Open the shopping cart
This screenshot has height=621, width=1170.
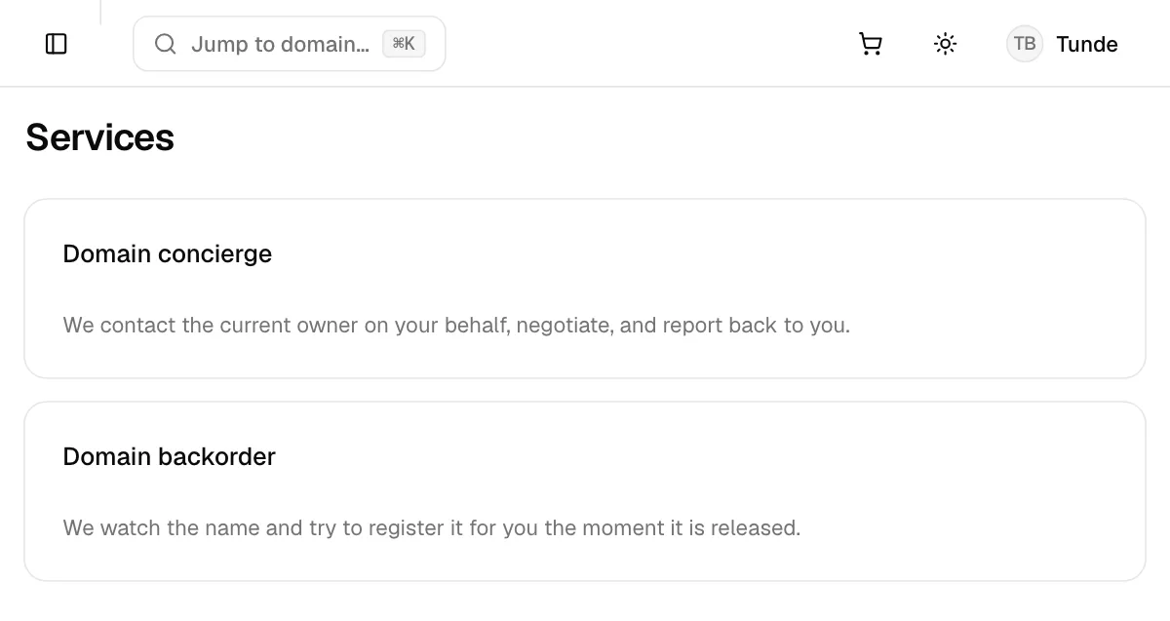coord(871,44)
